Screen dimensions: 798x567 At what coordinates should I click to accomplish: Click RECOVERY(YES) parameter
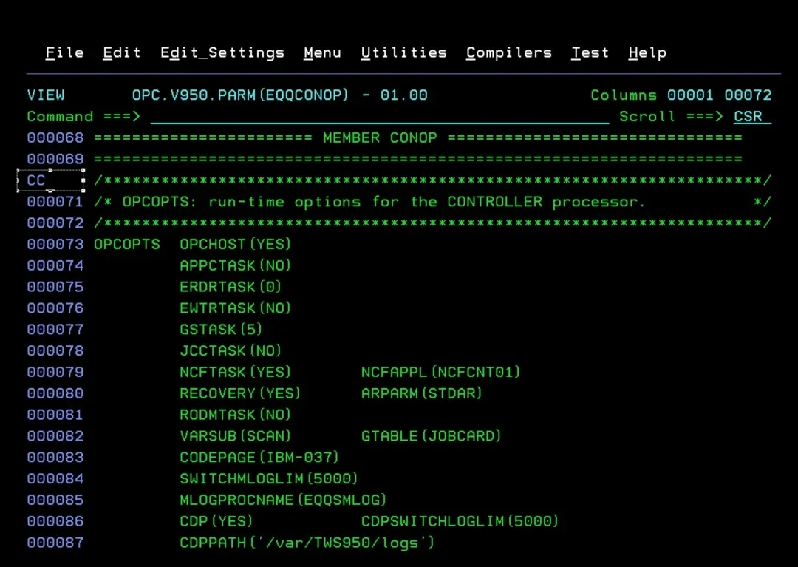pos(240,394)
